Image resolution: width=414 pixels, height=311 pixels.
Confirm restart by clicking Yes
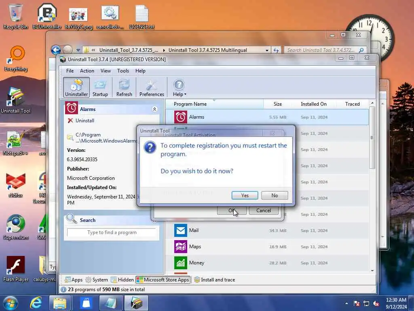[245, 196]
